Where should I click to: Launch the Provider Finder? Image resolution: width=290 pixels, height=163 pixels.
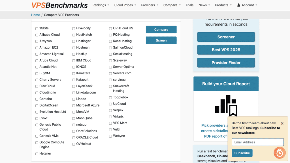coord(226,63)
